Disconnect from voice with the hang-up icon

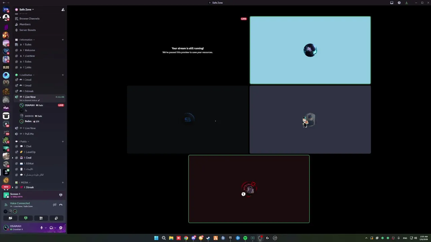pyautogui.click(x=61, y=205)
